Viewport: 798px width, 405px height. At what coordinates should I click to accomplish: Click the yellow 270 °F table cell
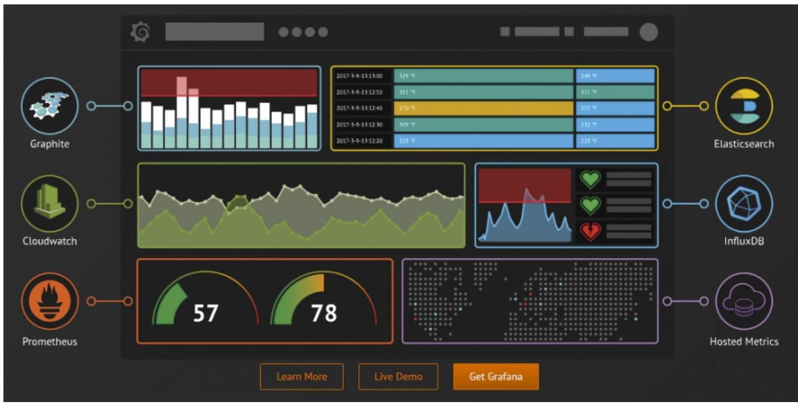click(484, 108)
